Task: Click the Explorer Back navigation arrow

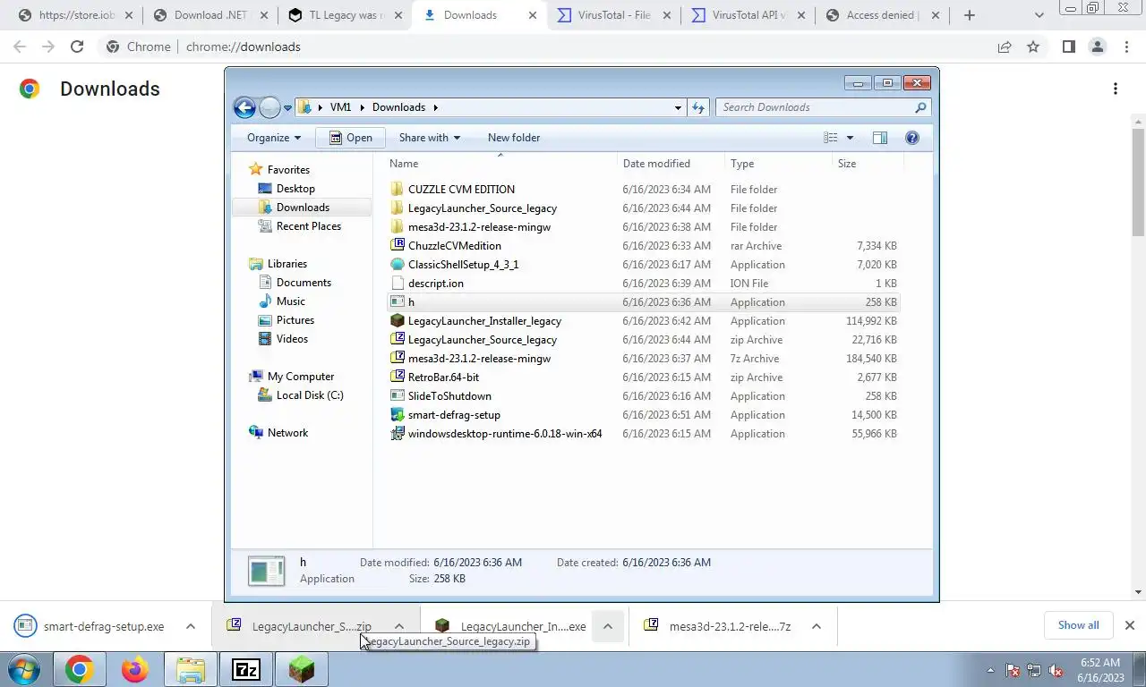Action: [x=244, y=107]
